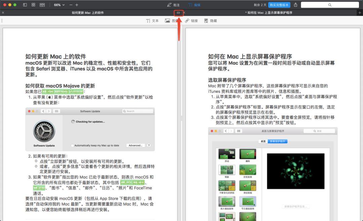This screenshot has width=363, height=221.
Task: Open the page thumbnails grid view
Action: 33,5
